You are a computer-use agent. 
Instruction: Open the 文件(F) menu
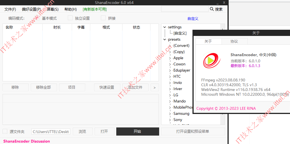pos(10,9)
